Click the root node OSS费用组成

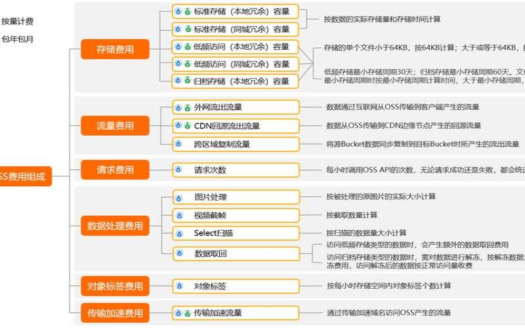click(x=26, y=176)
